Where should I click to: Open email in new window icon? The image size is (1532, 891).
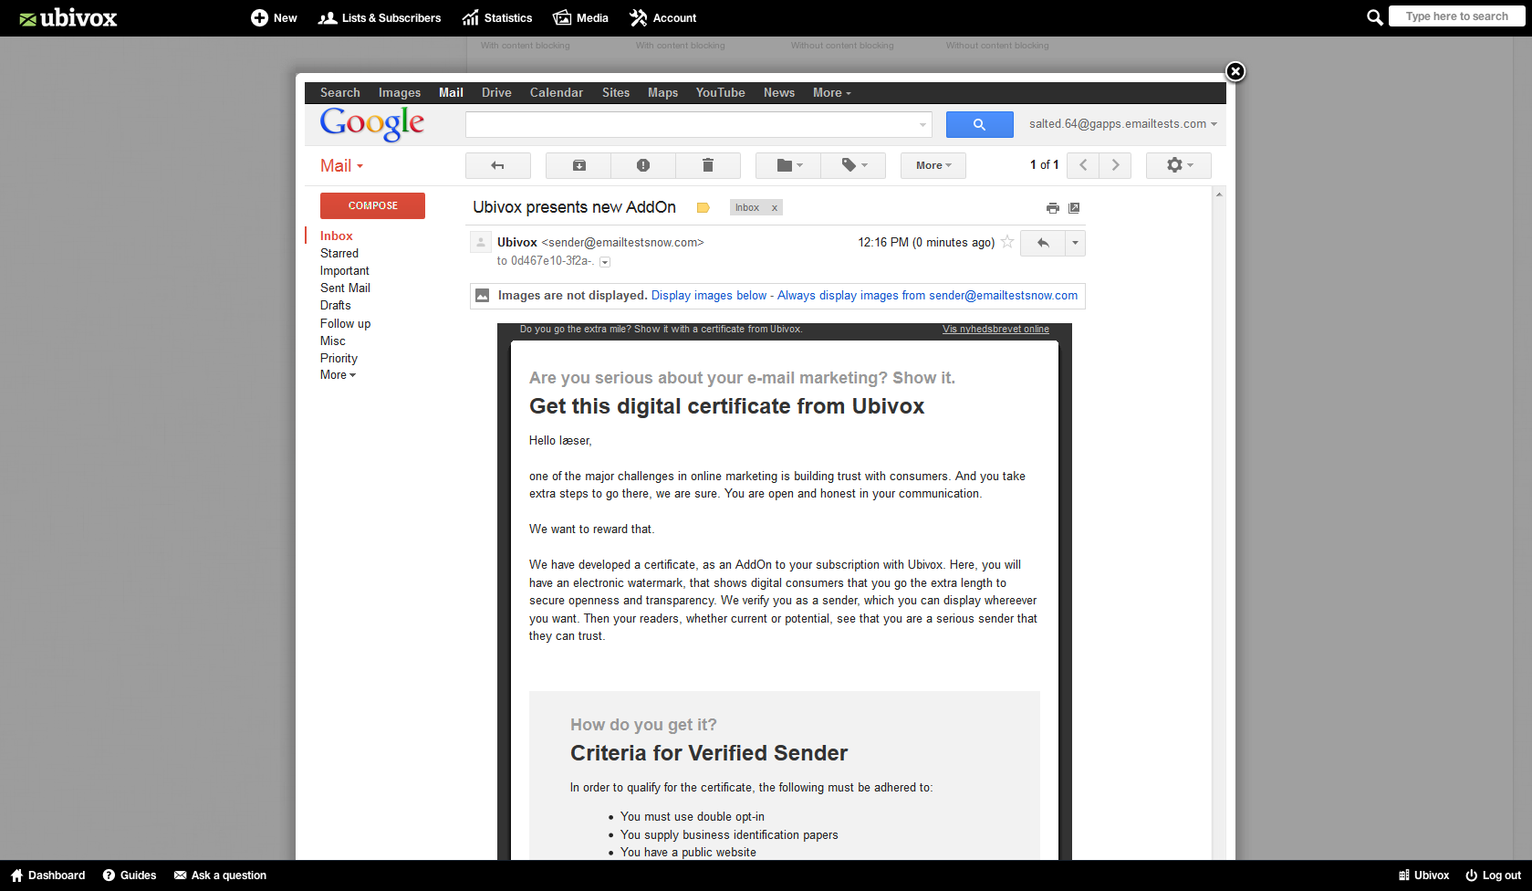tap(1074, 208)
